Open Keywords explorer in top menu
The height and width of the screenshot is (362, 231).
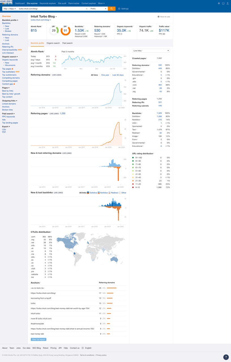point(48,3)
